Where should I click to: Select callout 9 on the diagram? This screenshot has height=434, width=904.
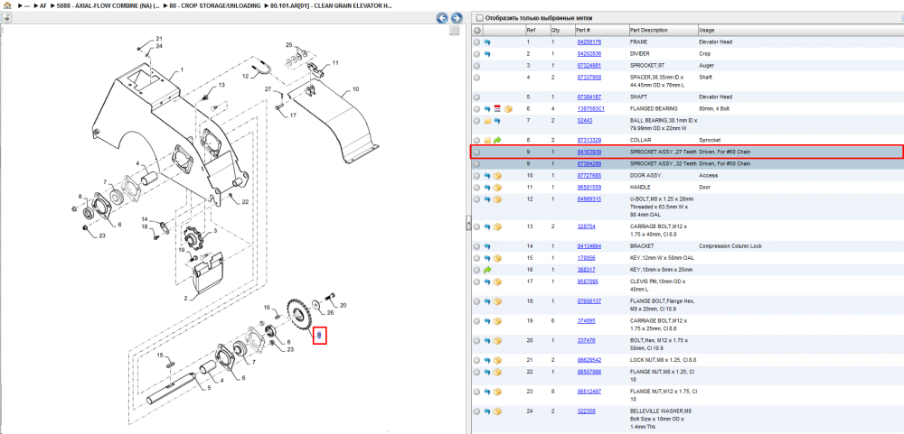320,335
